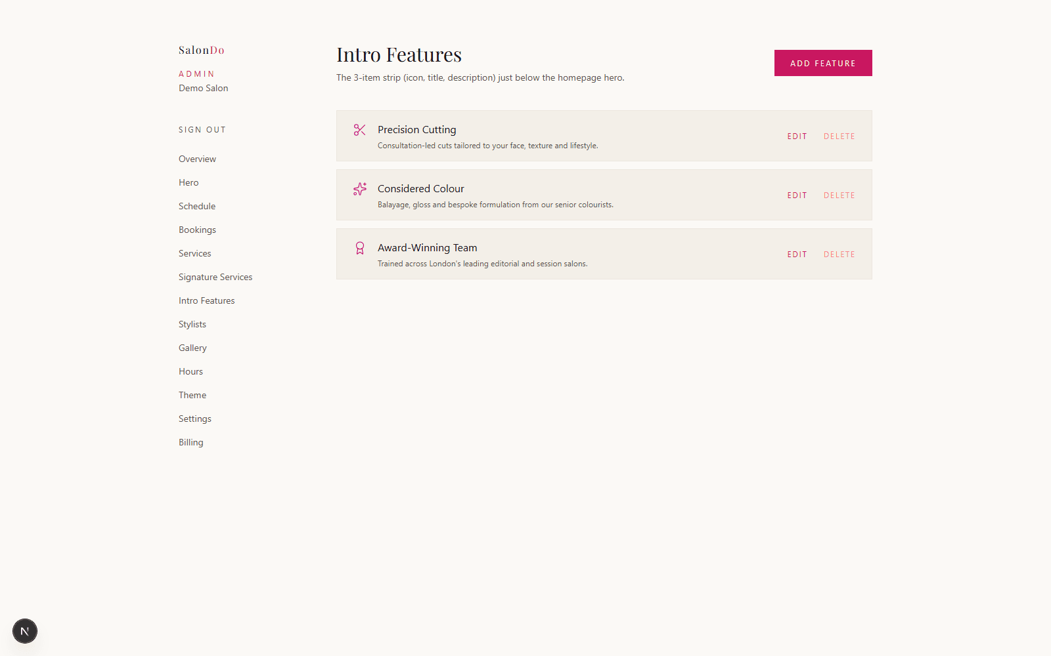Open the Next.js dev tools badge
The width and height of the screenshot is (1051, 656).
click(25, 631)
